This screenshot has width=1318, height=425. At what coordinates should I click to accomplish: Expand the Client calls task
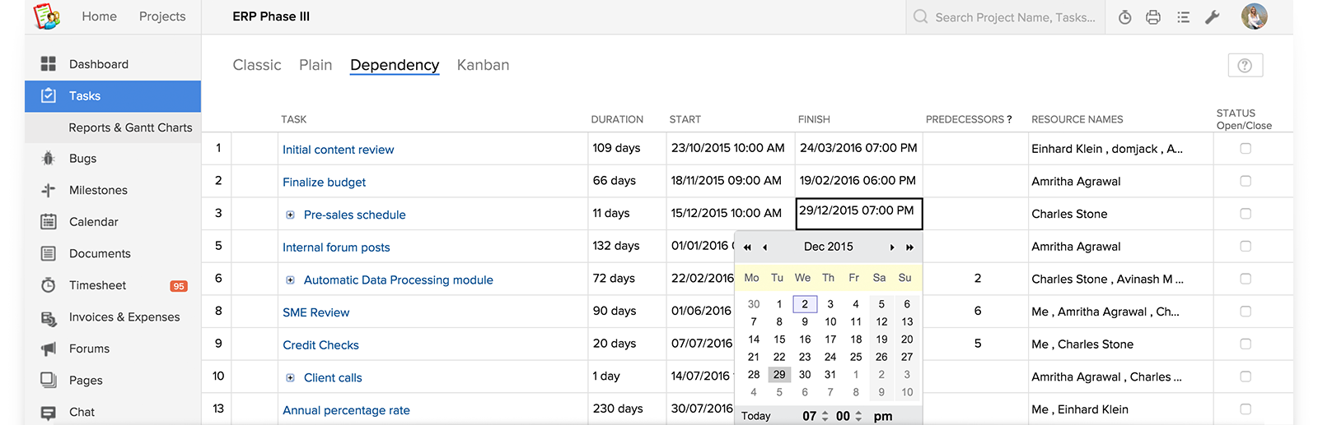coord(290,378)
